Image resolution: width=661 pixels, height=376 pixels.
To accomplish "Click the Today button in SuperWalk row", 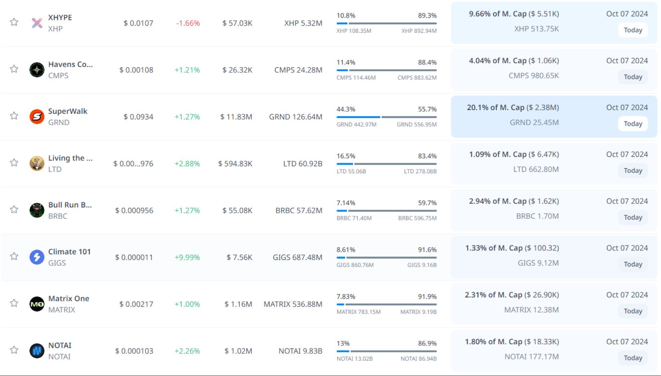I will 632,124.
